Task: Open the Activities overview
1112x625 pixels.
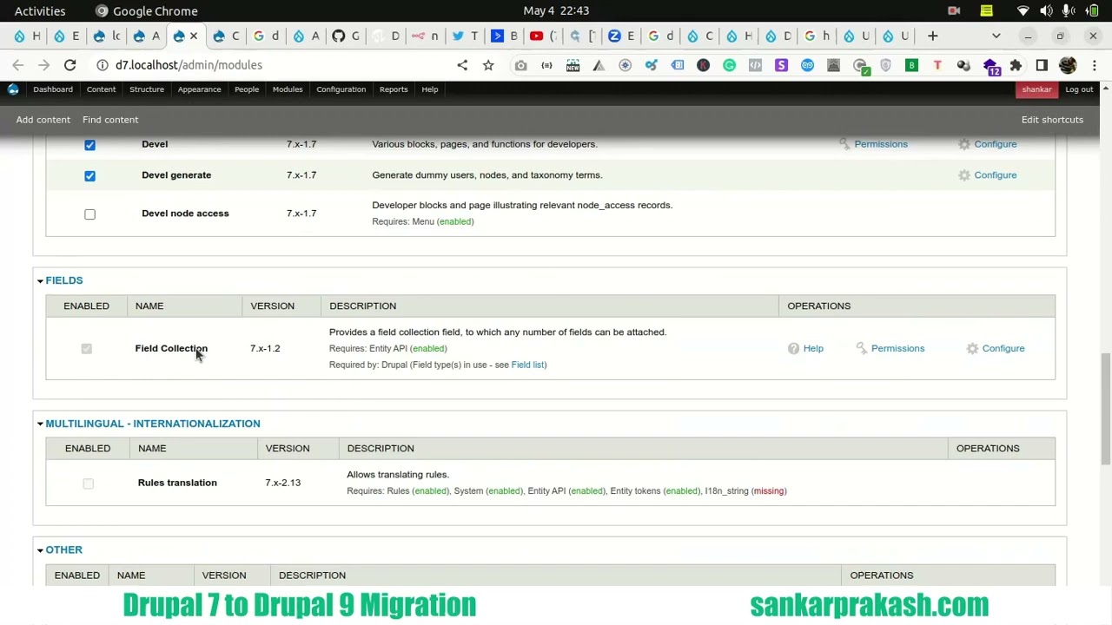Action: [x=40, y=10]
